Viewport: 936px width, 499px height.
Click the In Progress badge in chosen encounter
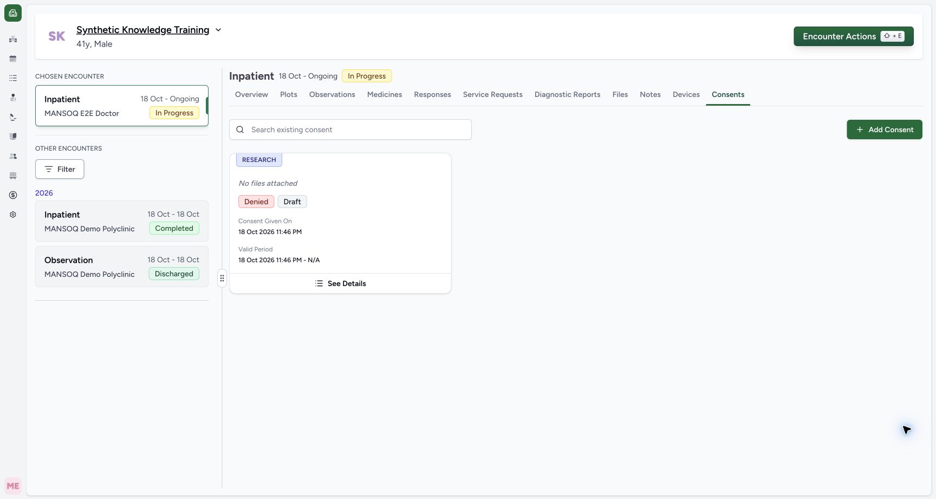click(x=174, y=113)
